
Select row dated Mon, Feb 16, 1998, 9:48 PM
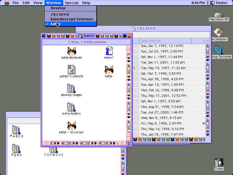tap(169, 90)
